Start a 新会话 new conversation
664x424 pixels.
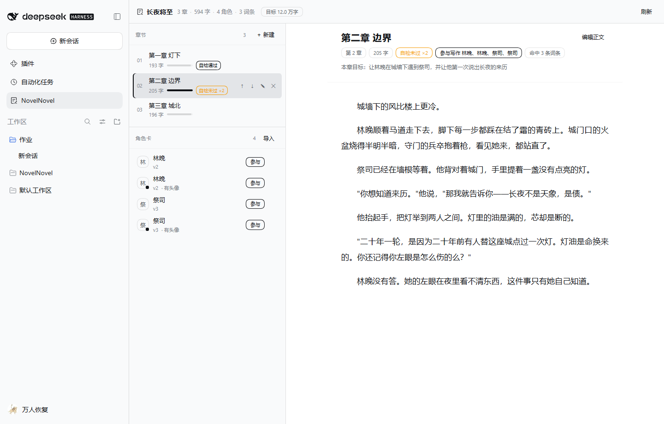tap(65, 41)
